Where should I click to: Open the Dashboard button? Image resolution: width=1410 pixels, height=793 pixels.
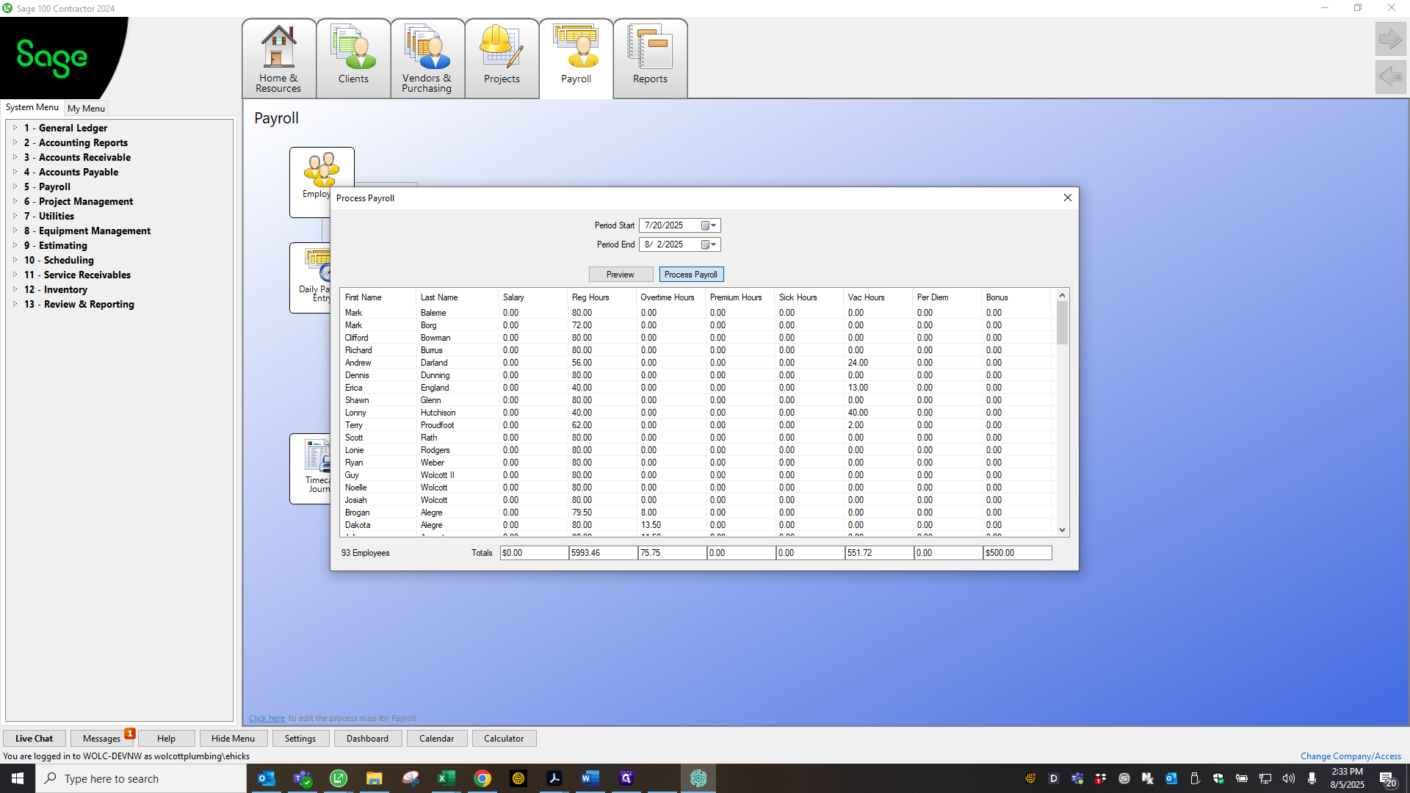(x=367, y=739)
